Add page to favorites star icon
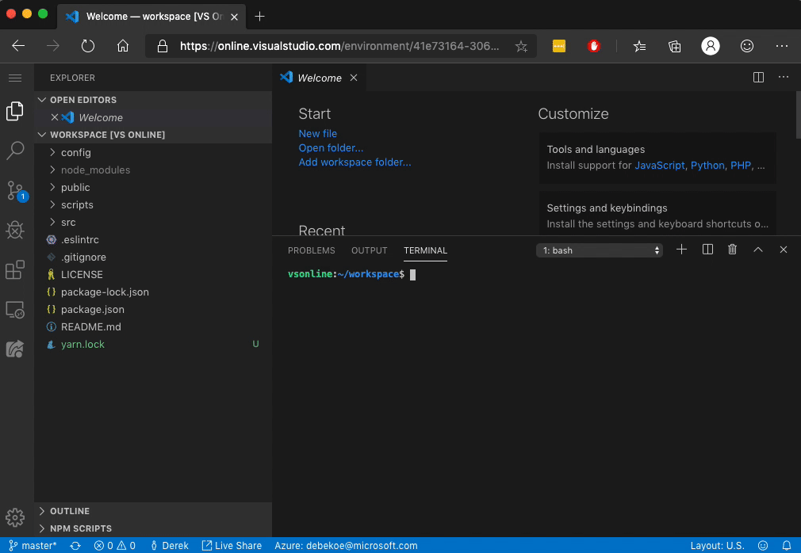Screen dimensions: 801x553 pos(521,47)
